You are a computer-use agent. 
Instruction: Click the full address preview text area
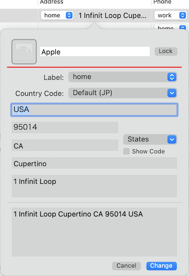click(x=94, y=232)
